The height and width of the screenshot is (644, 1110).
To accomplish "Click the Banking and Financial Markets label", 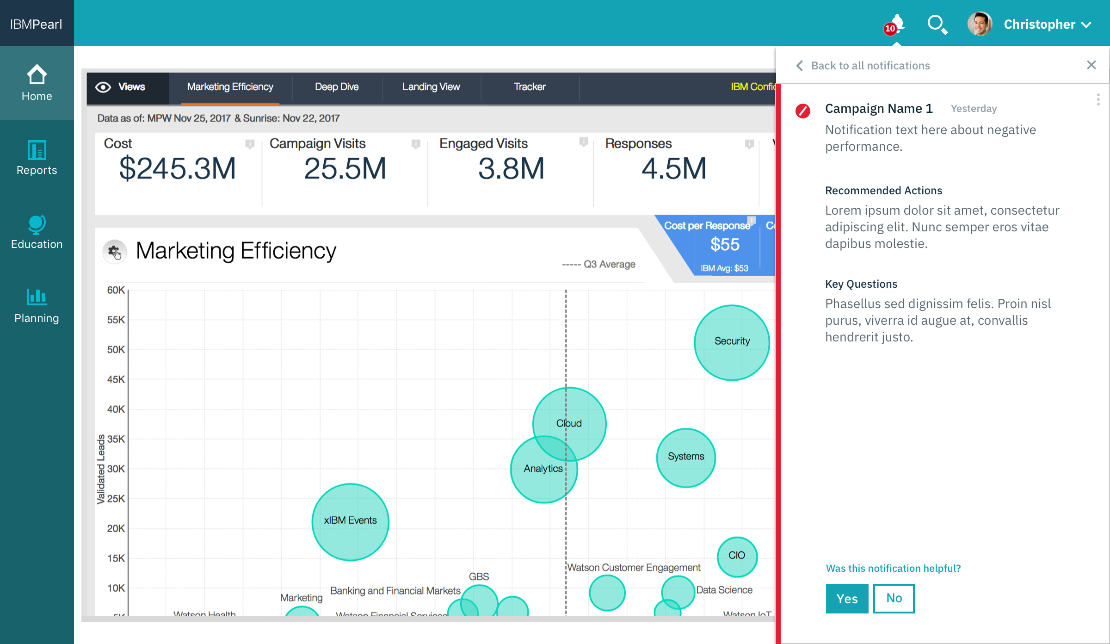I will [x=395, y=591].
